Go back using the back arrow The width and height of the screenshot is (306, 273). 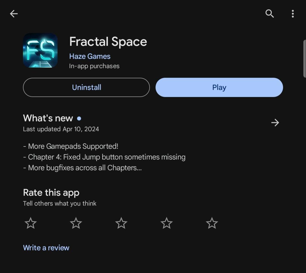coord(14,14)
